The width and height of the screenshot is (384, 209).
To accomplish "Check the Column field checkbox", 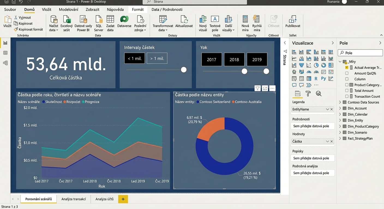I will point(347,79).
